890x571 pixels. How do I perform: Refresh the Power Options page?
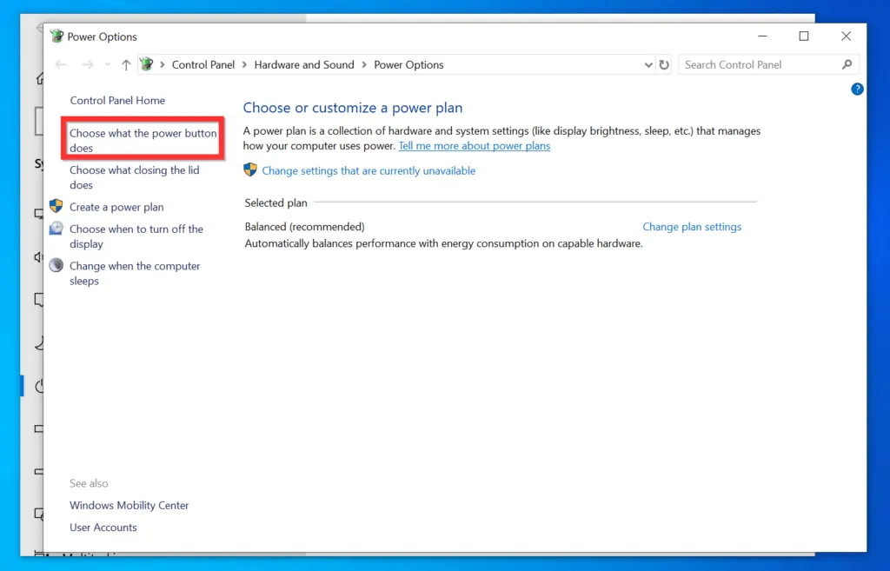(x=665, y=65)
